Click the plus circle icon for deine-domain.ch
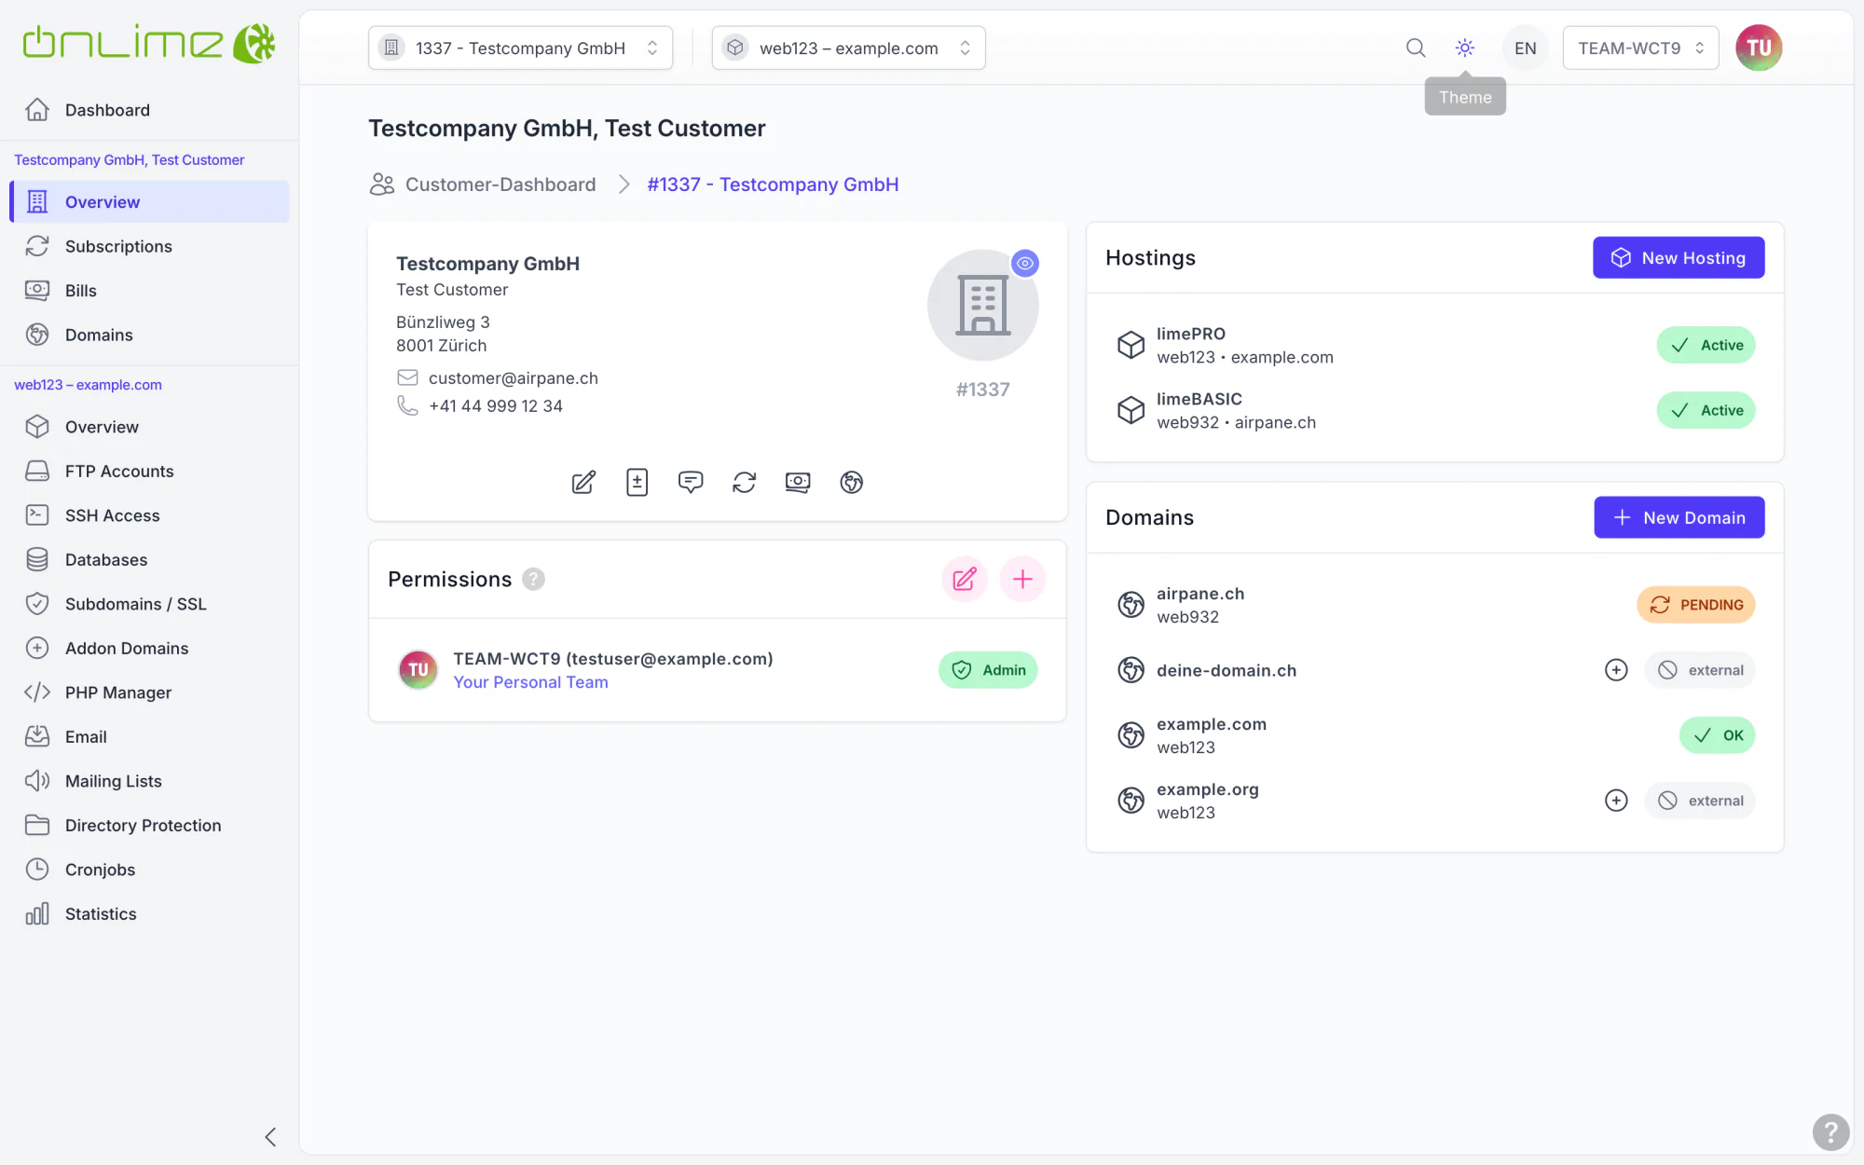The image size is (1864, 1165). point(1616,670)
